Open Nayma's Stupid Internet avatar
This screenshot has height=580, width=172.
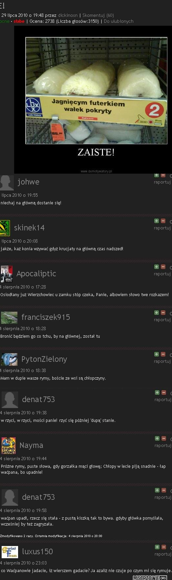(x=9, y=446)
